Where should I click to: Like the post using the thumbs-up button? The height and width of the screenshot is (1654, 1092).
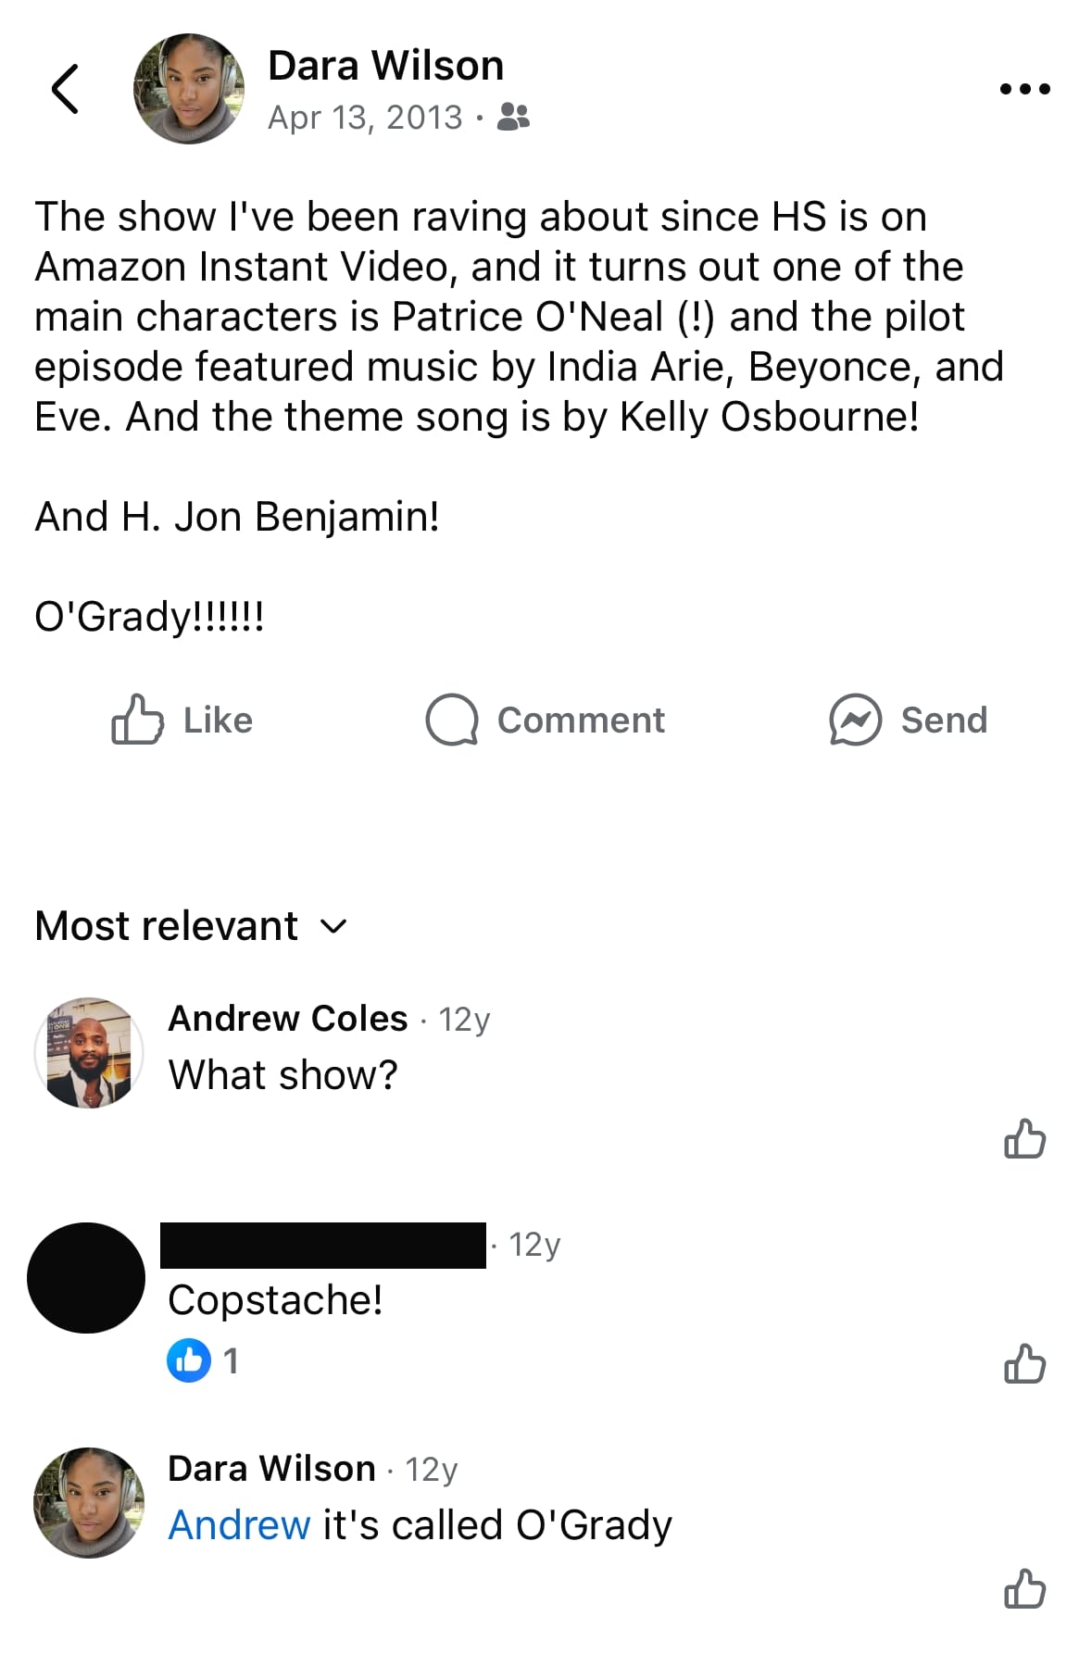coord(182,720)
